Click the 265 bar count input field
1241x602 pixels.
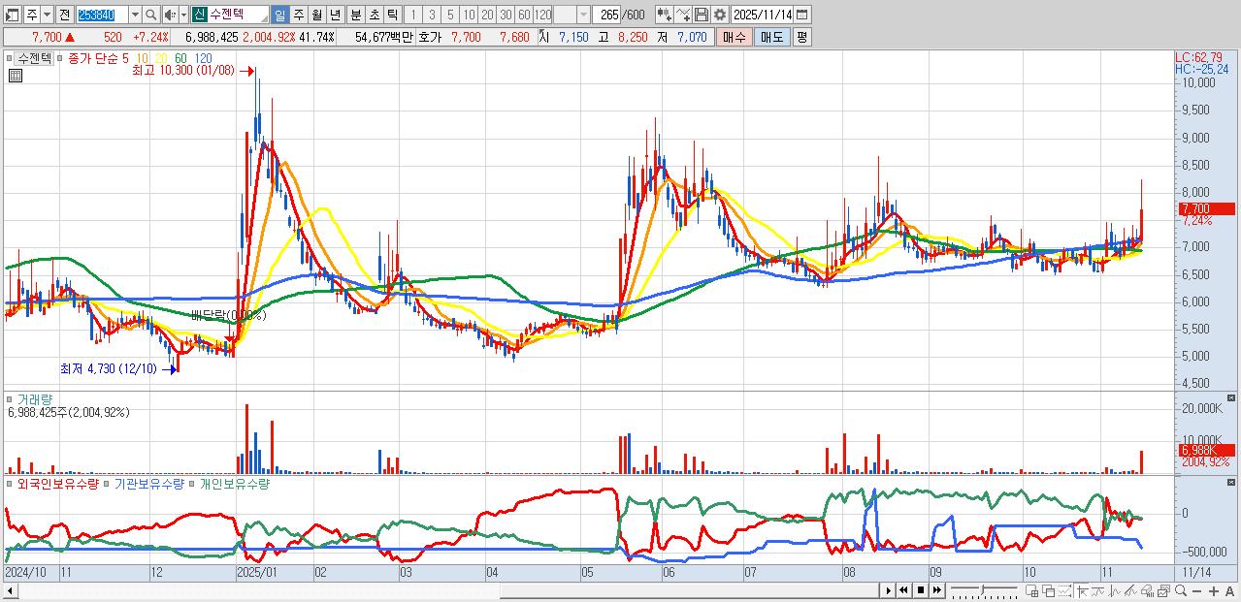point(605,15)
